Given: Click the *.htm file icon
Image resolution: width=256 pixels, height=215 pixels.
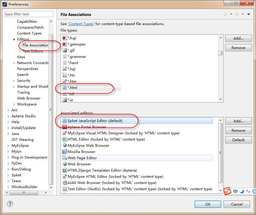Looking at the screenshot, I should click(65, 81).
